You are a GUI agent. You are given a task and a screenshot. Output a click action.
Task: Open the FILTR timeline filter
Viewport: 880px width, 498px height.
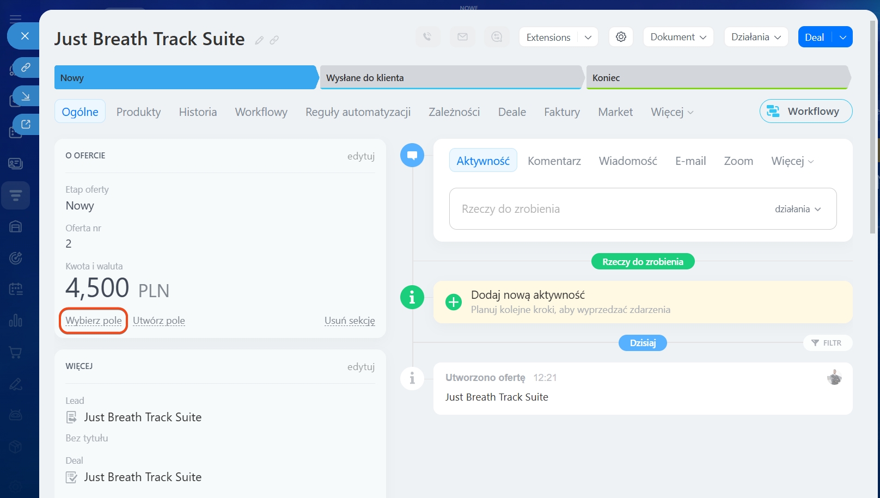[x=827, y=343]
